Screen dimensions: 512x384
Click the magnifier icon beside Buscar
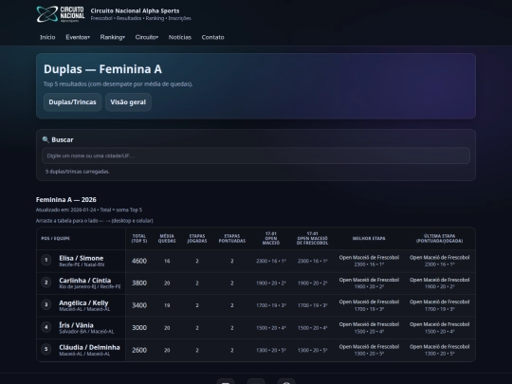46,139
